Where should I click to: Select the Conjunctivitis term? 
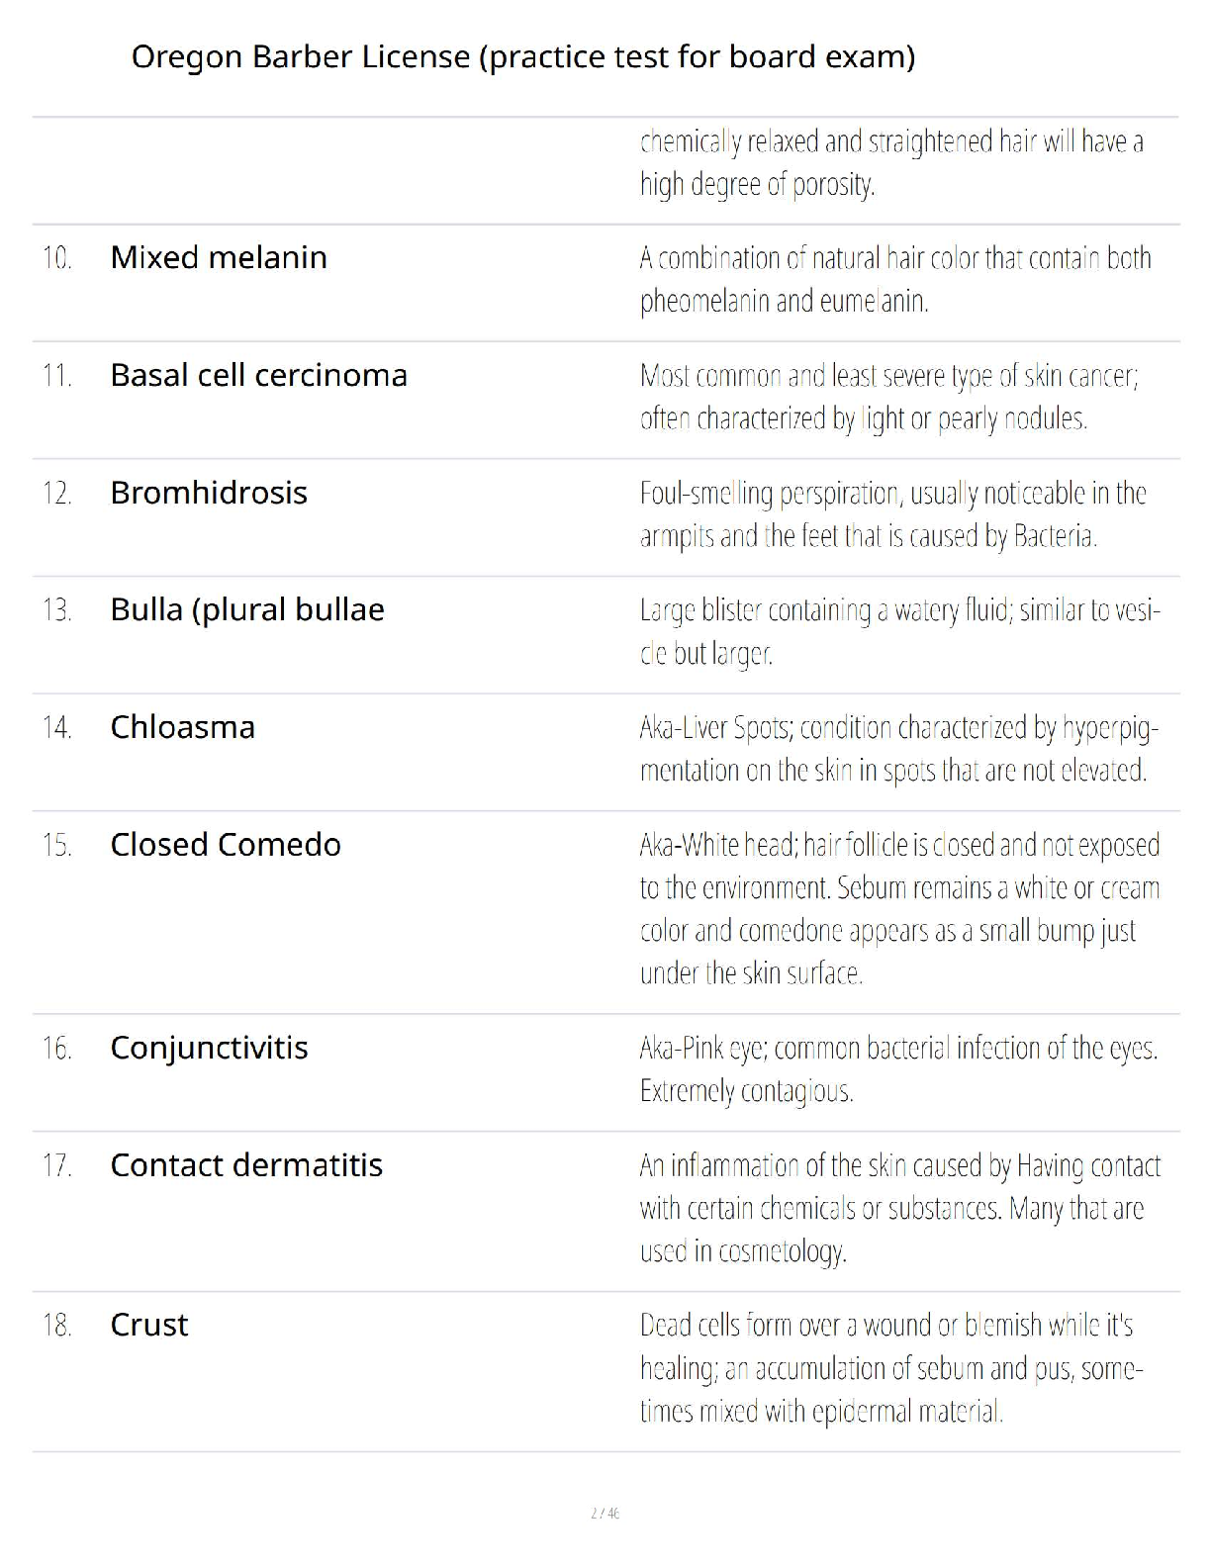tap(209, 1048)
